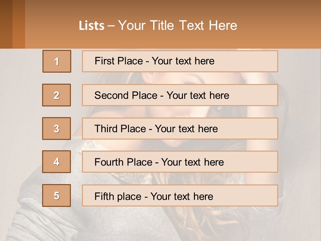Click the number 1 box
Image resolution: width=321 pixels, height=241 pixels.
[57, 61]
